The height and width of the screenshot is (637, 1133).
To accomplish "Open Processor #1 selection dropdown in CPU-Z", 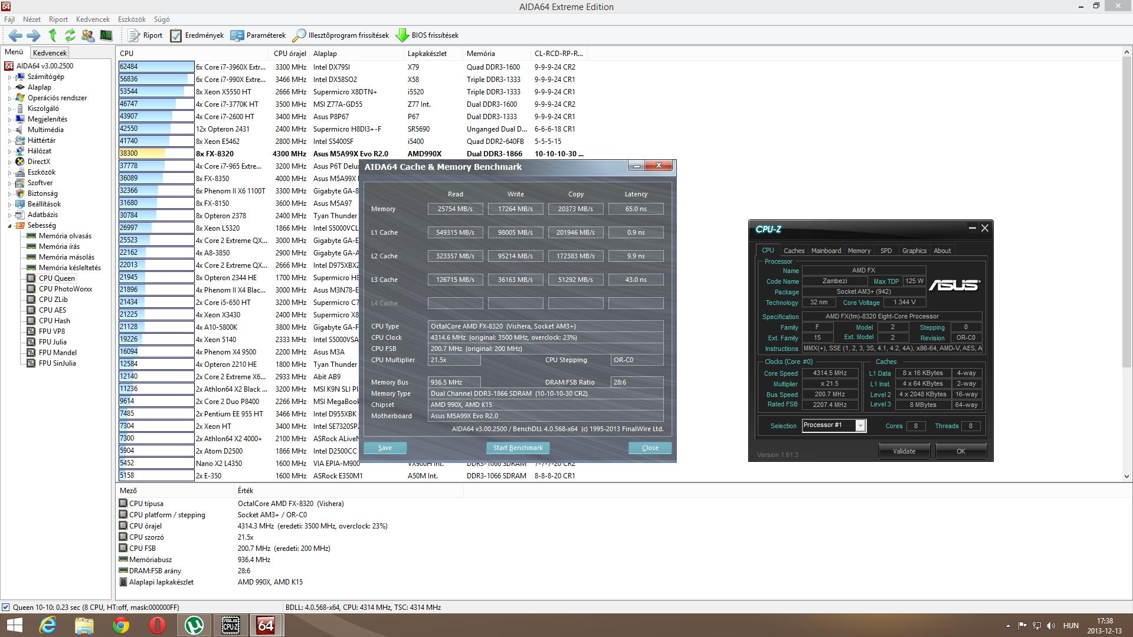I will tap(860, 426).
